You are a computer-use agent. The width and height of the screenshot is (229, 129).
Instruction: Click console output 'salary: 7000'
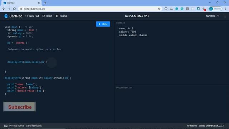[x=127, y=32]
